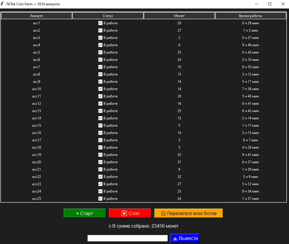The width and height of the screenshot is (289, 244).
Task: Toggle the status checkbox for acc12
Action: [x=100, y=104]
